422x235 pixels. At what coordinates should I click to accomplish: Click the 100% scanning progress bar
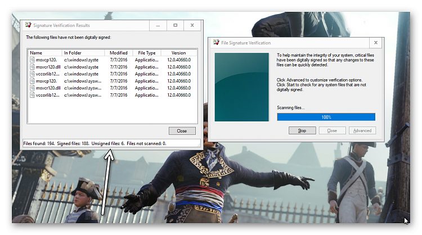(x=326, y=117)
